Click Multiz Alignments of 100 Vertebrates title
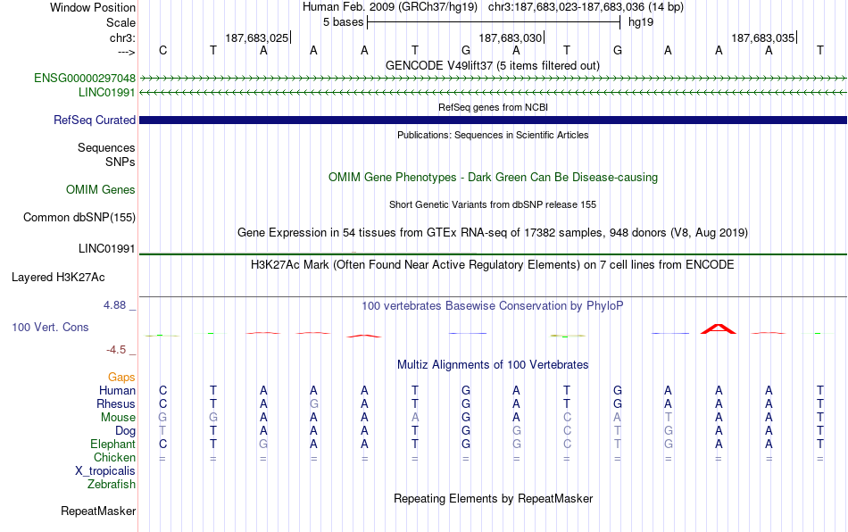The height and width of the screenshot is (532, 848). pyautogui.click(x=493, y=364)
